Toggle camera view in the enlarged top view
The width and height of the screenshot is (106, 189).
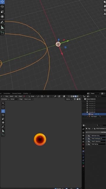105,10
